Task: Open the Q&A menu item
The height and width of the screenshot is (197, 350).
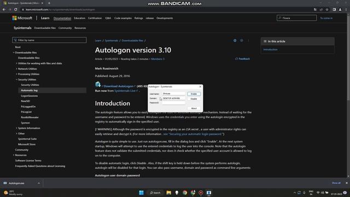Action: 108,18
